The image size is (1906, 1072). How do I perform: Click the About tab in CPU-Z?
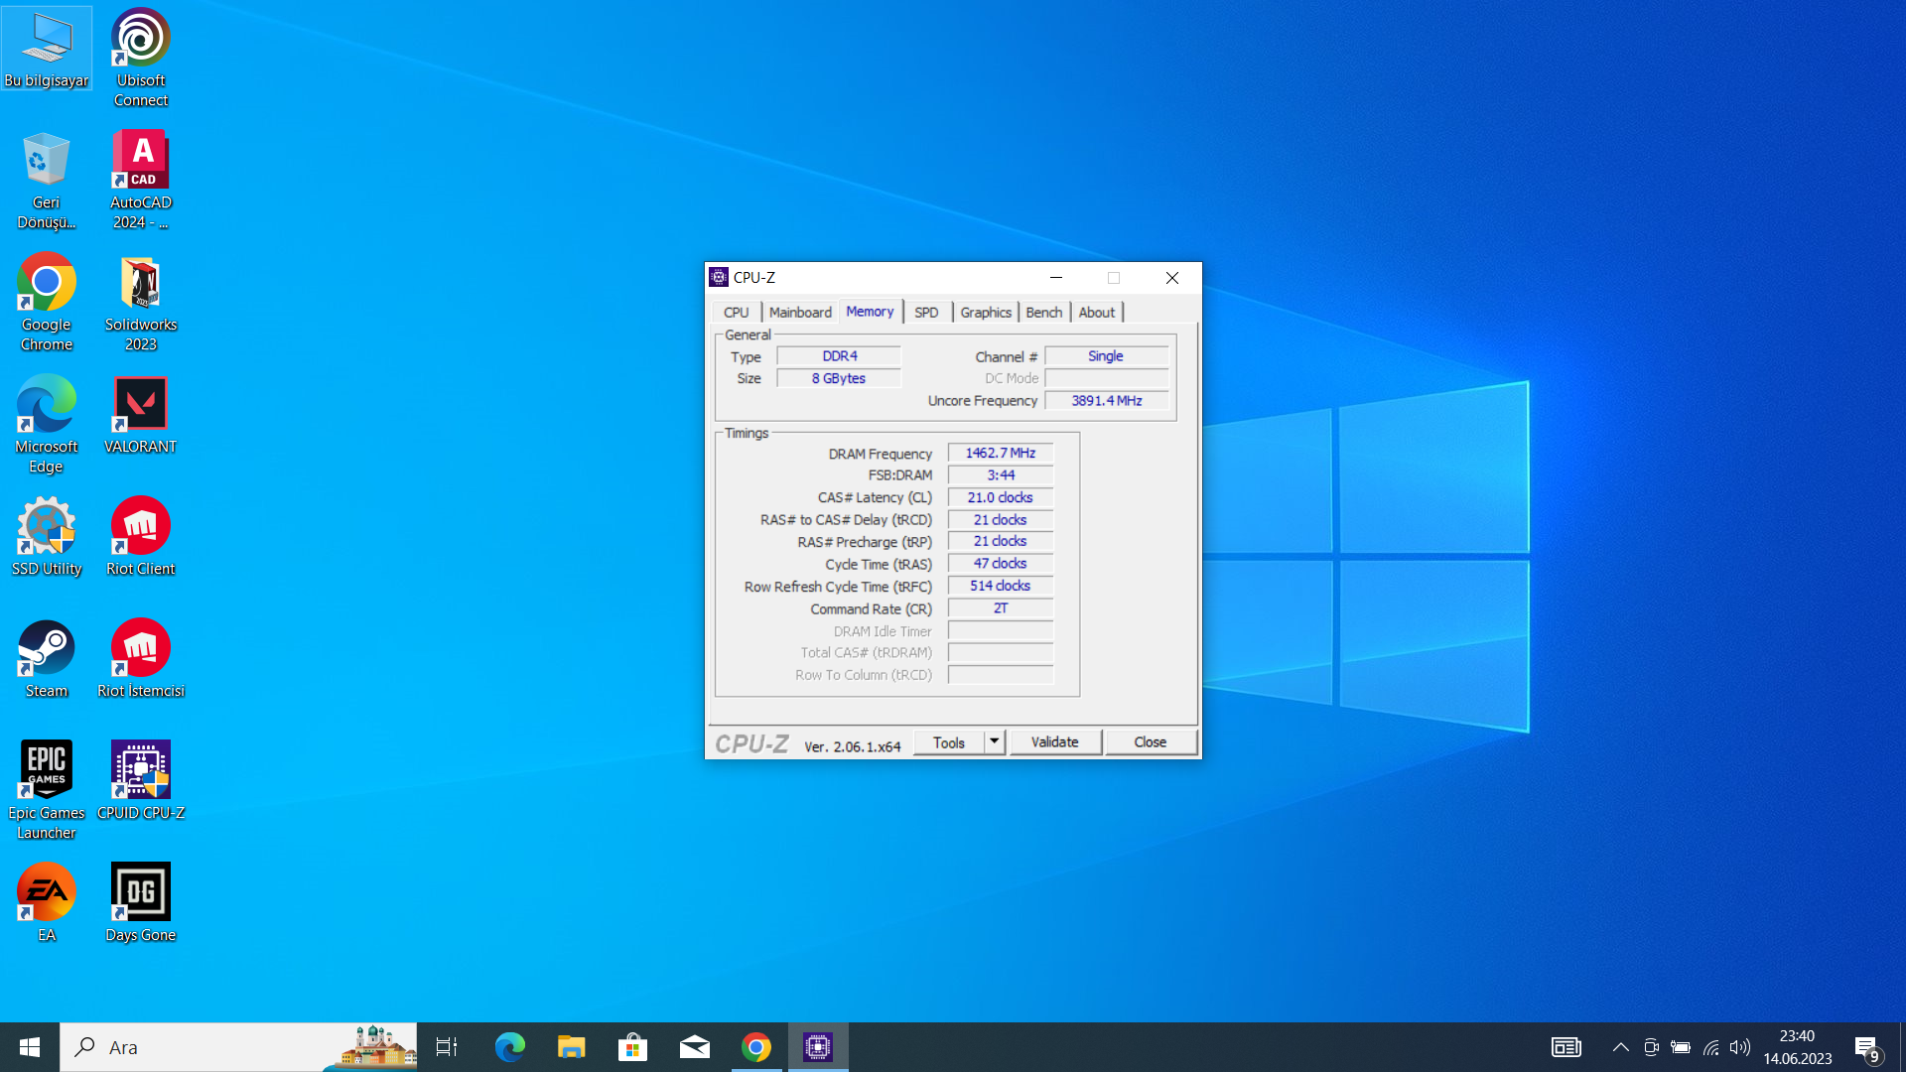click(1096, 312)
